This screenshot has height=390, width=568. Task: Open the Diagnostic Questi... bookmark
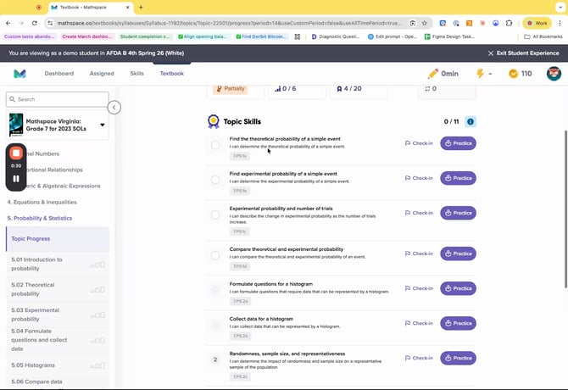336,36
